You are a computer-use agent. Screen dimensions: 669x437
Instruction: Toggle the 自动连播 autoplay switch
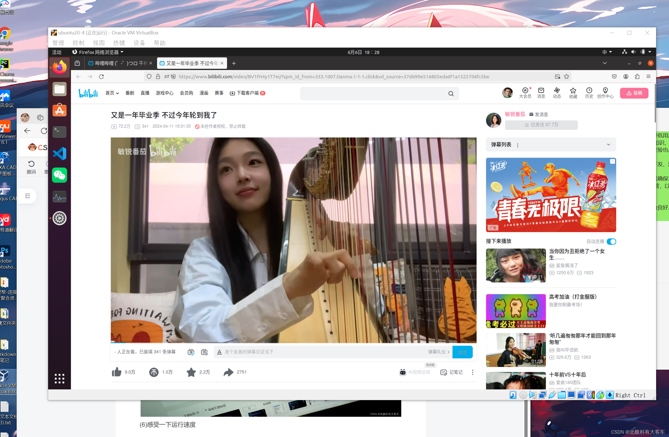tap(611, 241)
